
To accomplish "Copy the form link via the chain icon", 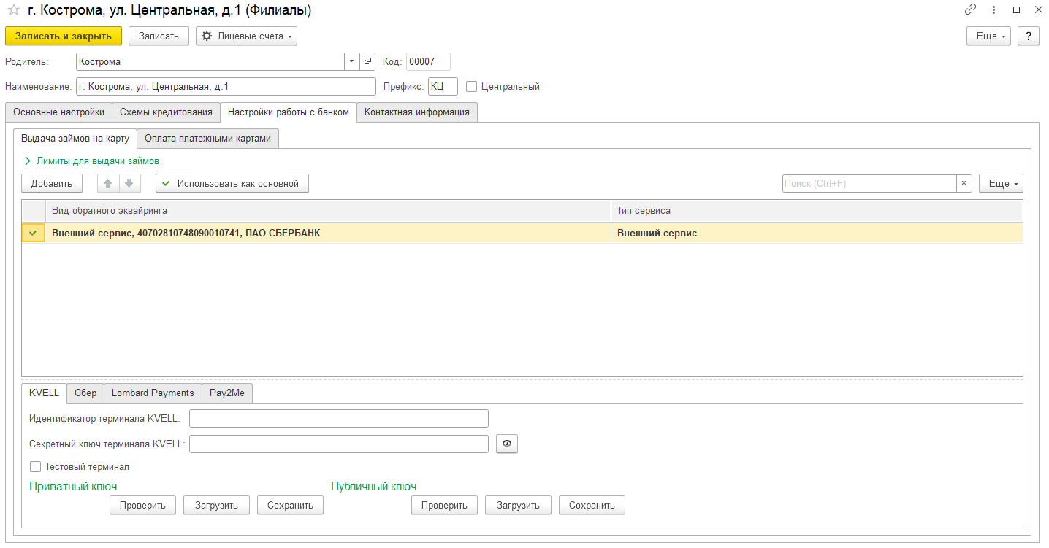I will (970, 10).
